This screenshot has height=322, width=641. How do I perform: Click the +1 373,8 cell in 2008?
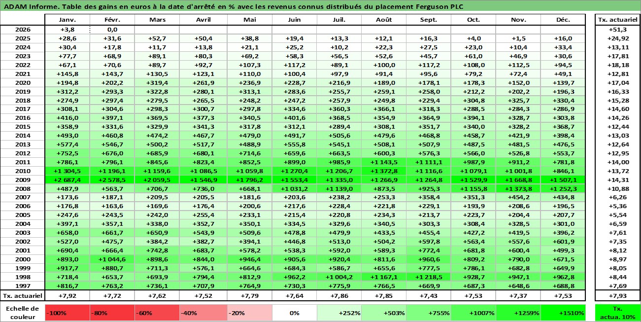click(x=518, y=189)
